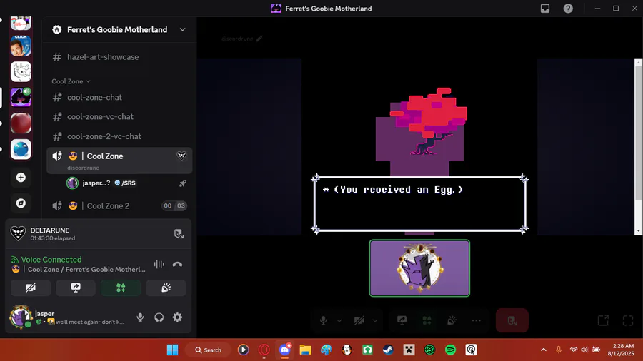The image size is (643, 361).
Task: Click the DELTARUNE heart icon on Cool Zone channel
Action: (181, 156)
